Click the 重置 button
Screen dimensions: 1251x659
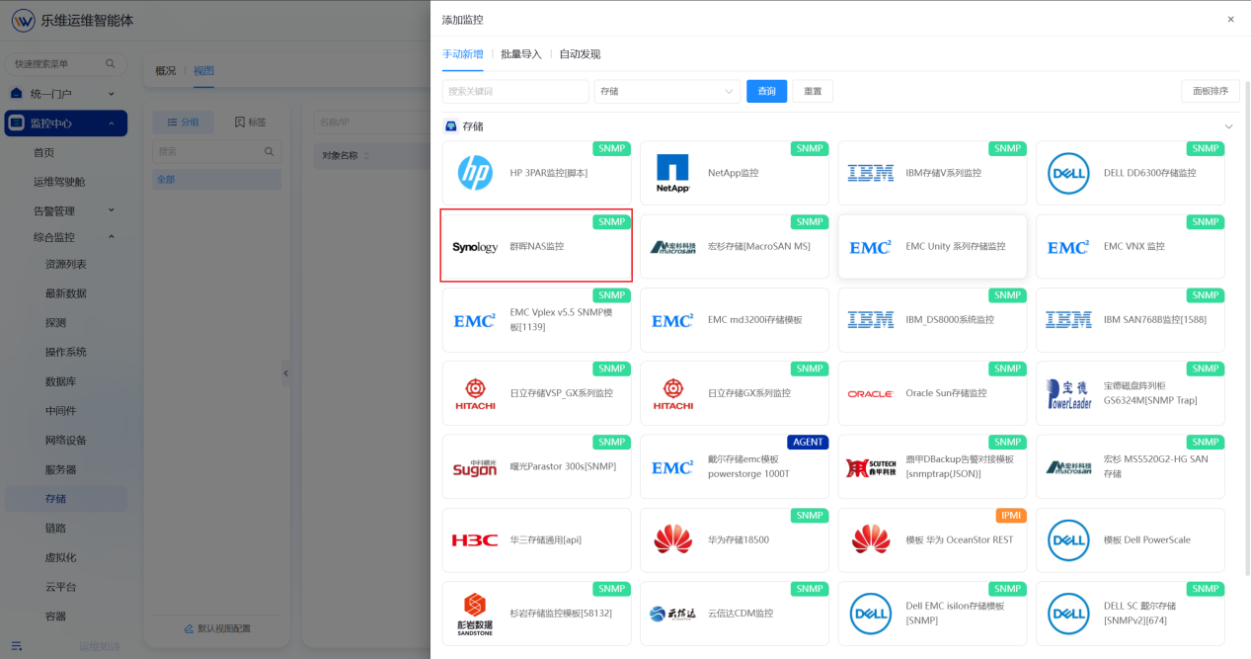point(813,91)
